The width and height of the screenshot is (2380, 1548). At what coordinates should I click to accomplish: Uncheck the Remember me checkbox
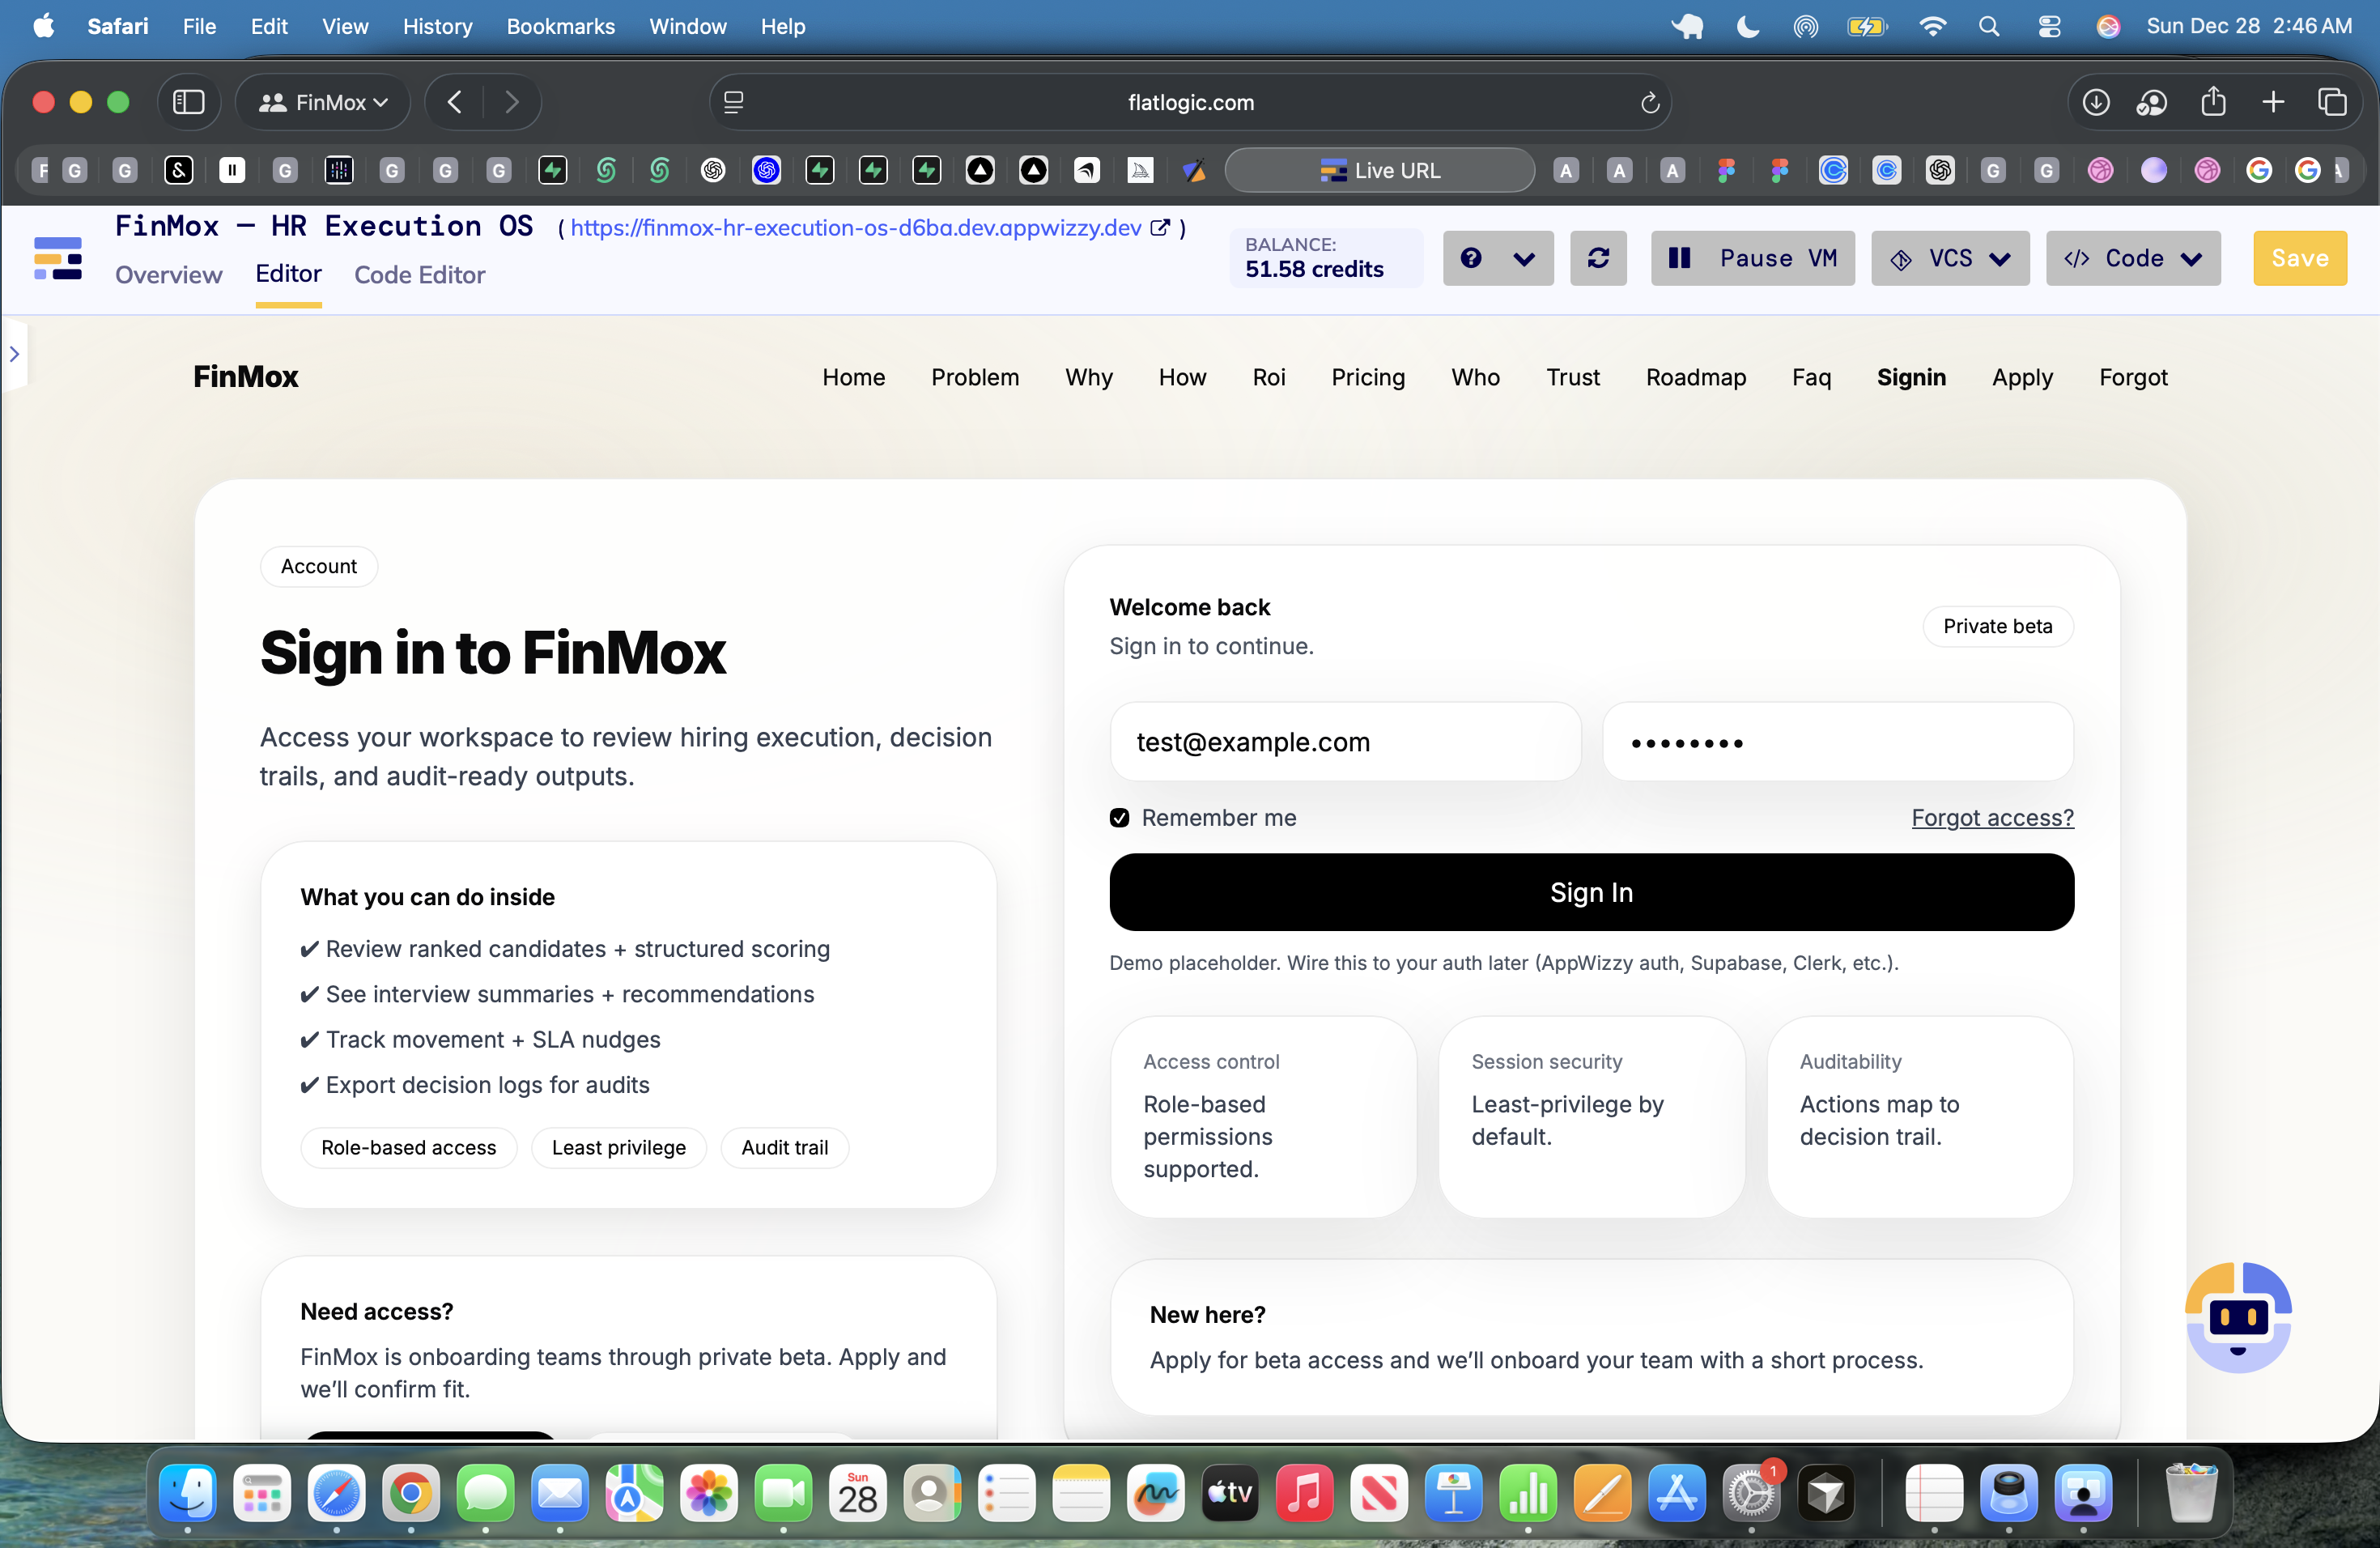(1119, 818)
